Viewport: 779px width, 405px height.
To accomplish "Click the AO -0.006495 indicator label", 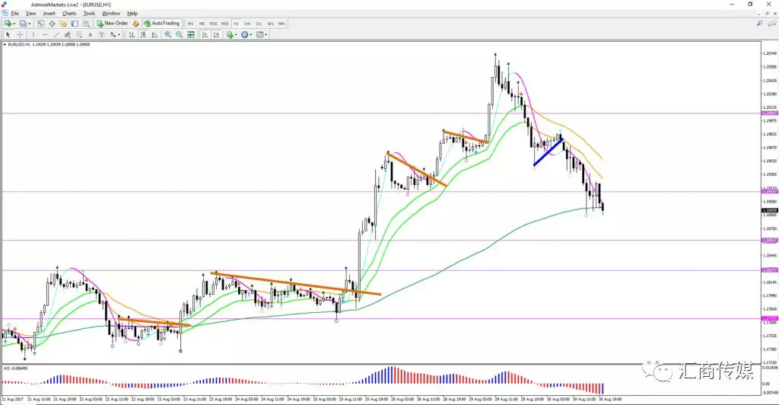I will (x=16, y=368).
